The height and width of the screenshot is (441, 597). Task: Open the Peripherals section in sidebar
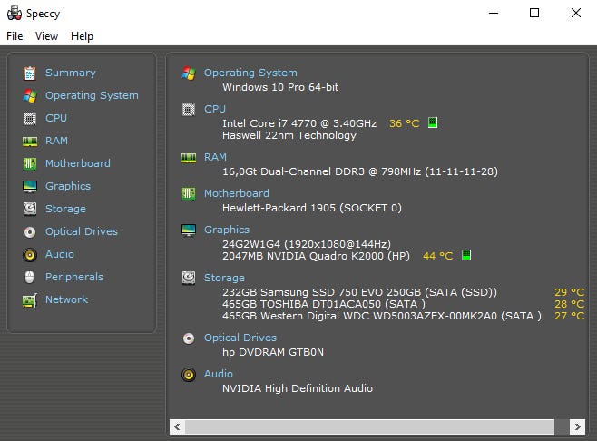pyautogui.click(x=74, y=277)
